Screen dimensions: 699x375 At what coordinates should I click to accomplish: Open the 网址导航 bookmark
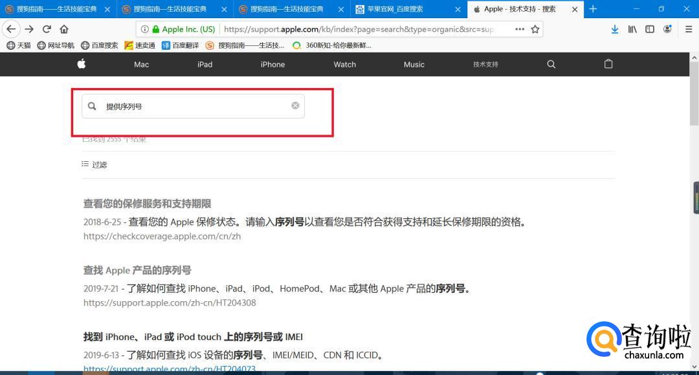coord(56,45)
